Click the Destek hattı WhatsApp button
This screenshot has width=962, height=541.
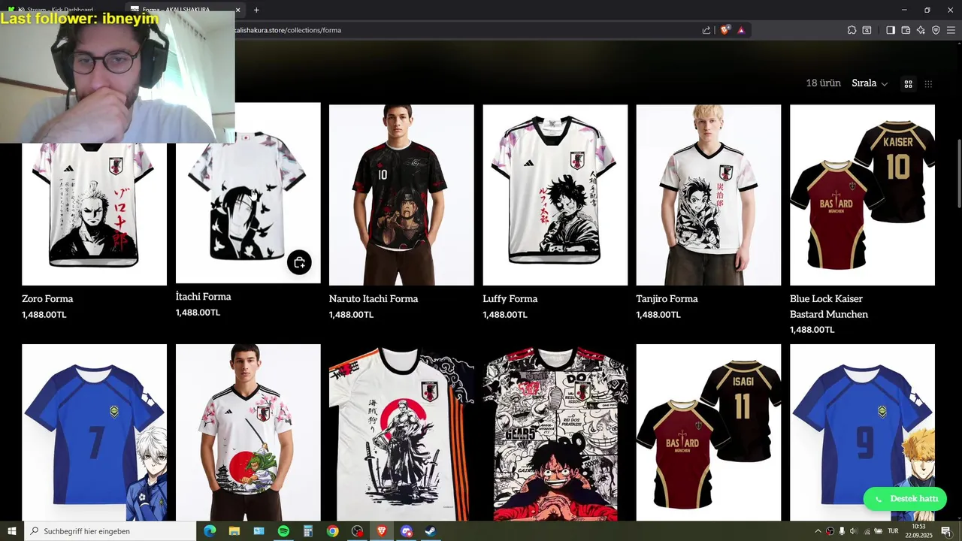pos(906,499)
